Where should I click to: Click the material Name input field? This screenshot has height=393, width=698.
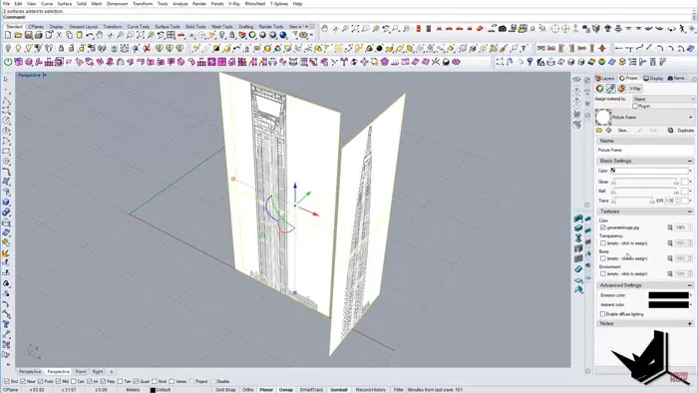[645, 150]
